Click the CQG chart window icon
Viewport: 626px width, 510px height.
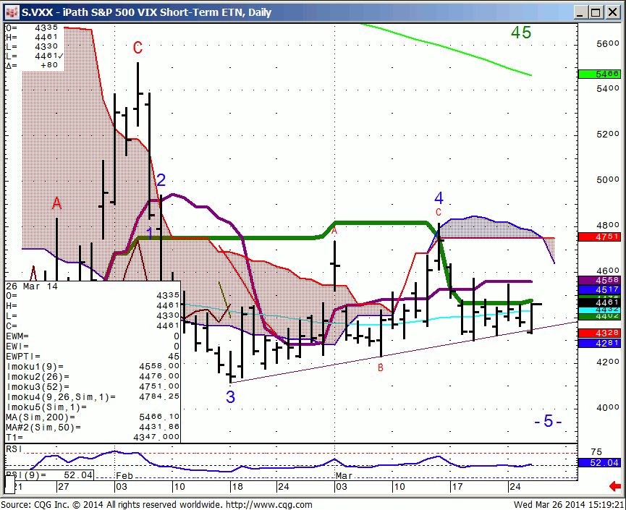coord(12,12)
